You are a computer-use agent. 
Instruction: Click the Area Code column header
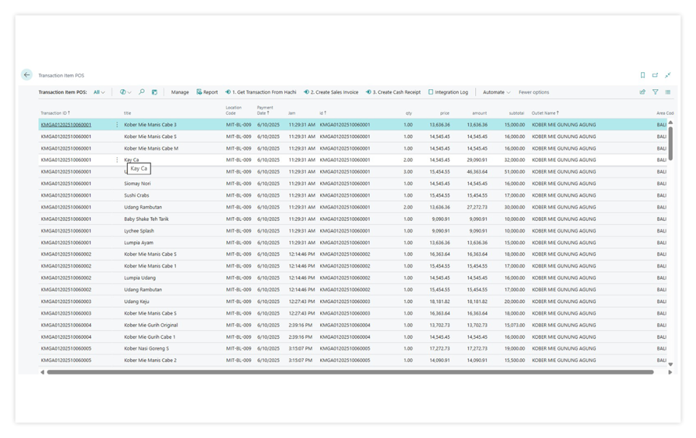coord(665,113)
